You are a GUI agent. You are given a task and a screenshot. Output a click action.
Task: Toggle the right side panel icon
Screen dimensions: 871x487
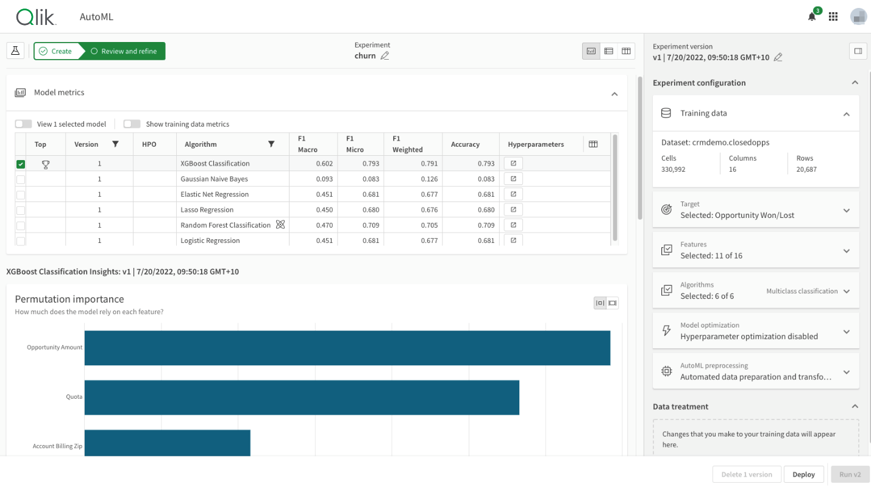(x=858, y=51)
